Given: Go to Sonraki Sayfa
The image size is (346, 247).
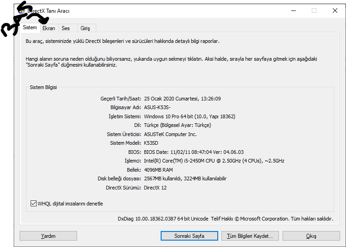Looking at the screenshot, I should tap(189, 236).
